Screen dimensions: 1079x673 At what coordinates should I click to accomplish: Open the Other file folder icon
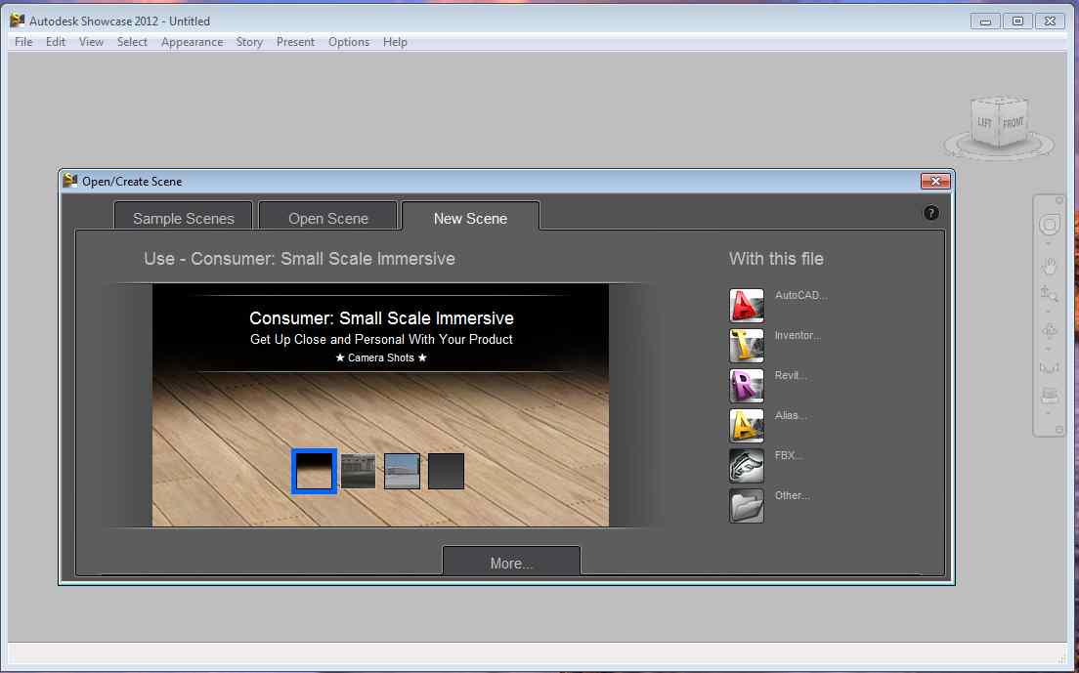[x=747, y=505]
